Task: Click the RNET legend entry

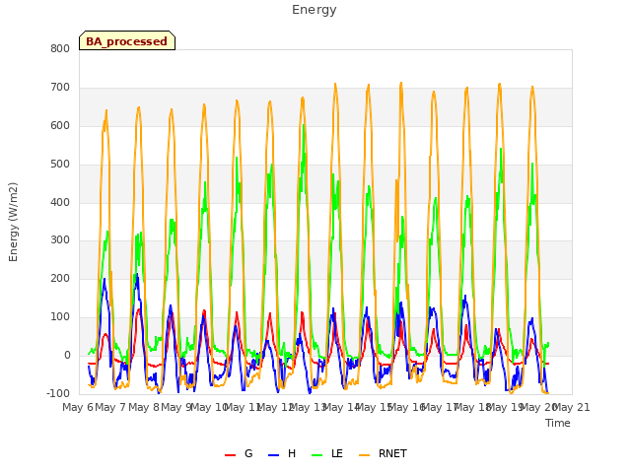Action: pyautogui.click(x=384, y=453)
